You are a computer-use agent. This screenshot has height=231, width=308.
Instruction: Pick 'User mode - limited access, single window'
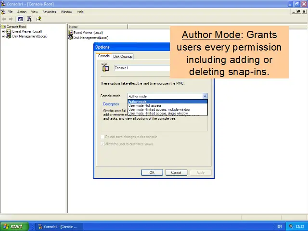158,113
